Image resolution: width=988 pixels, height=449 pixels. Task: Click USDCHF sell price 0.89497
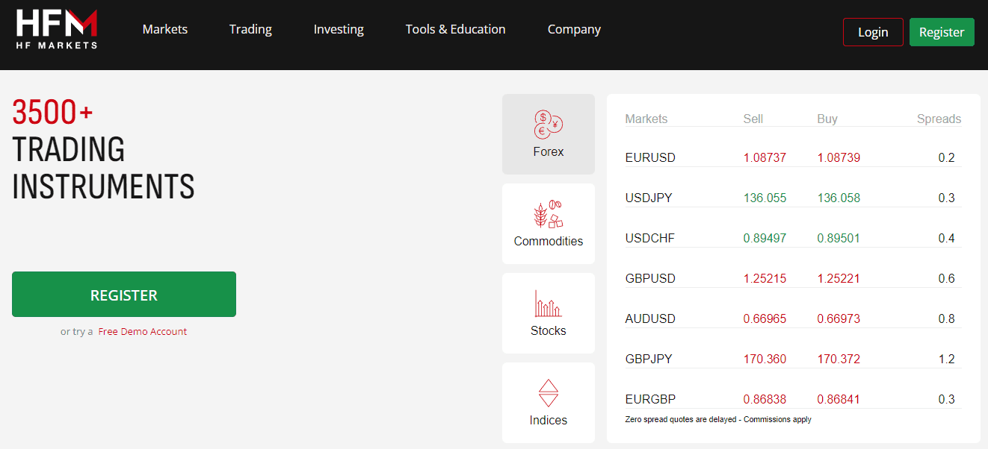765,239
